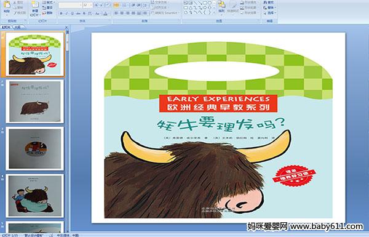The image size is (369, 237).
Task: Toggle Center text alignment
Action: pyautogui.click(x=122, y=13)
